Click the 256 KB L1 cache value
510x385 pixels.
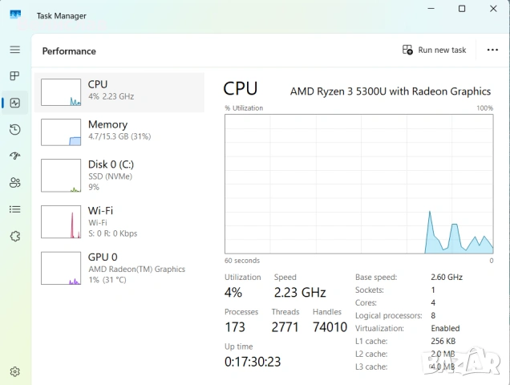pyautogui.click(x=443, y=341)
